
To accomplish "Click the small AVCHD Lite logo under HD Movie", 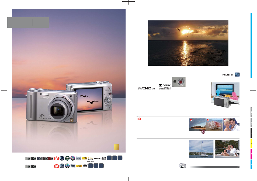I will (91, 161).
